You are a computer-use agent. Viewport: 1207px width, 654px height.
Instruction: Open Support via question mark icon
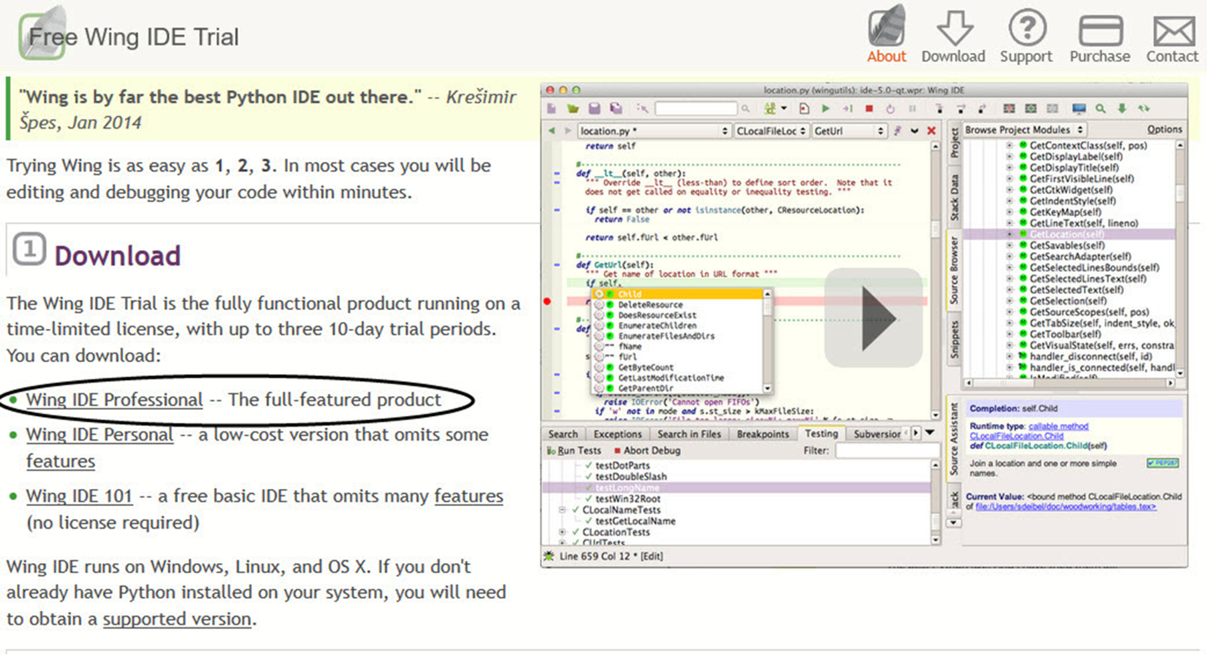coord(1027,28)
